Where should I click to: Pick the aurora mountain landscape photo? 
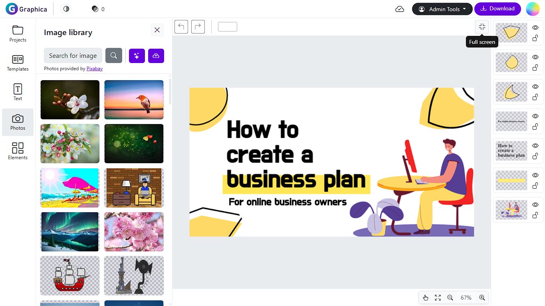pyautogui.click(x=70, y=232)
